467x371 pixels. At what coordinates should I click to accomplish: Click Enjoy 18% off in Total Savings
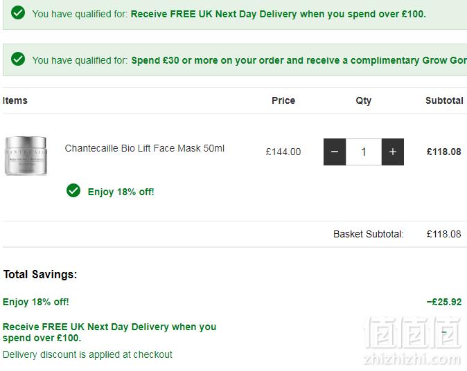pos(36,302)
